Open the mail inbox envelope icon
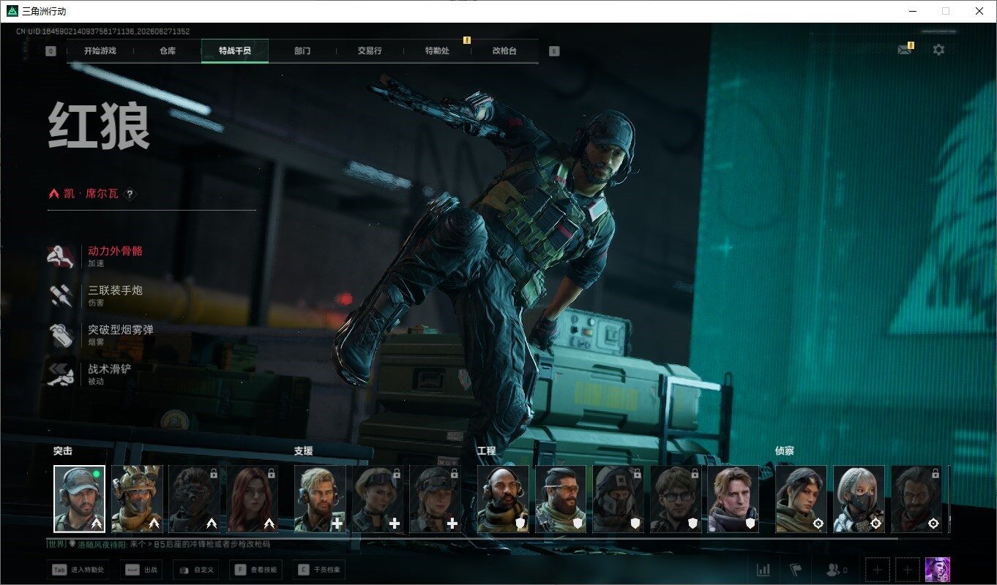997x585 pixels. coord(905,50)
